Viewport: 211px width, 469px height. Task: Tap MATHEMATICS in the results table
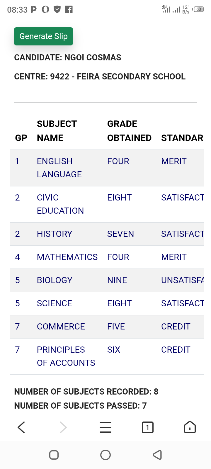[67, 257]
